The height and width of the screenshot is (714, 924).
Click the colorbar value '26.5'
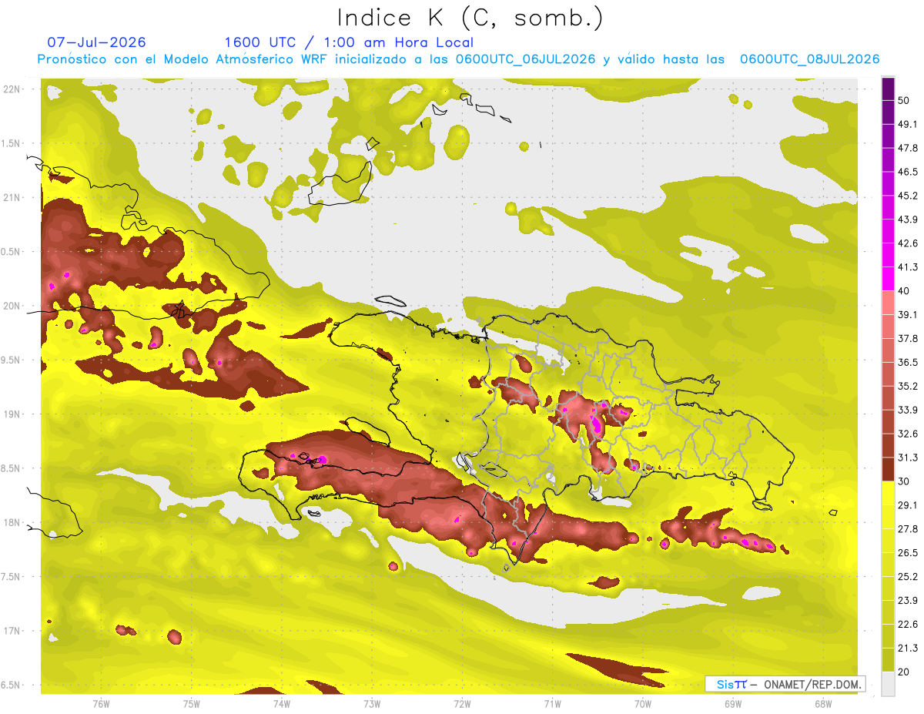(908, 553)
